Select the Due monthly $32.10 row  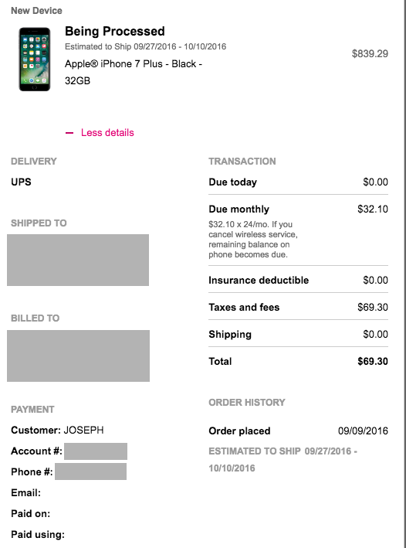tap(298, 209)
